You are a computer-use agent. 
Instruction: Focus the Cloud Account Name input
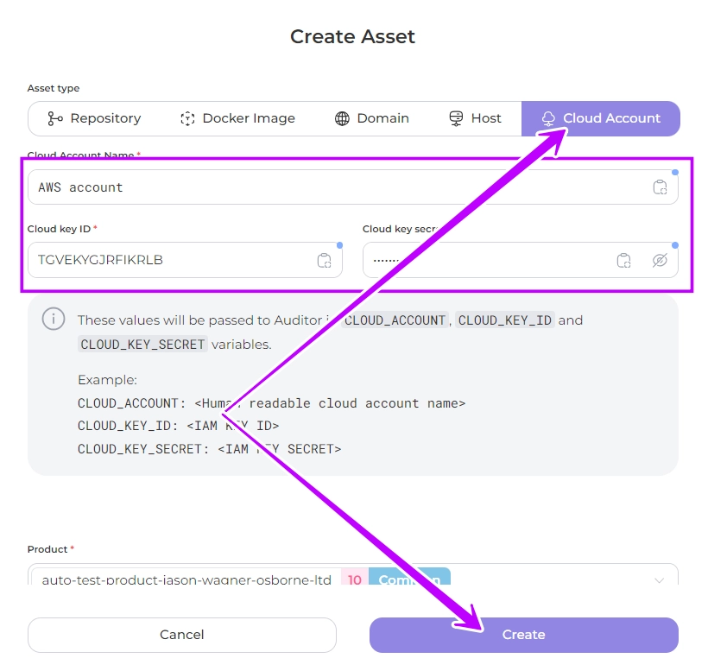click(337, 187)
